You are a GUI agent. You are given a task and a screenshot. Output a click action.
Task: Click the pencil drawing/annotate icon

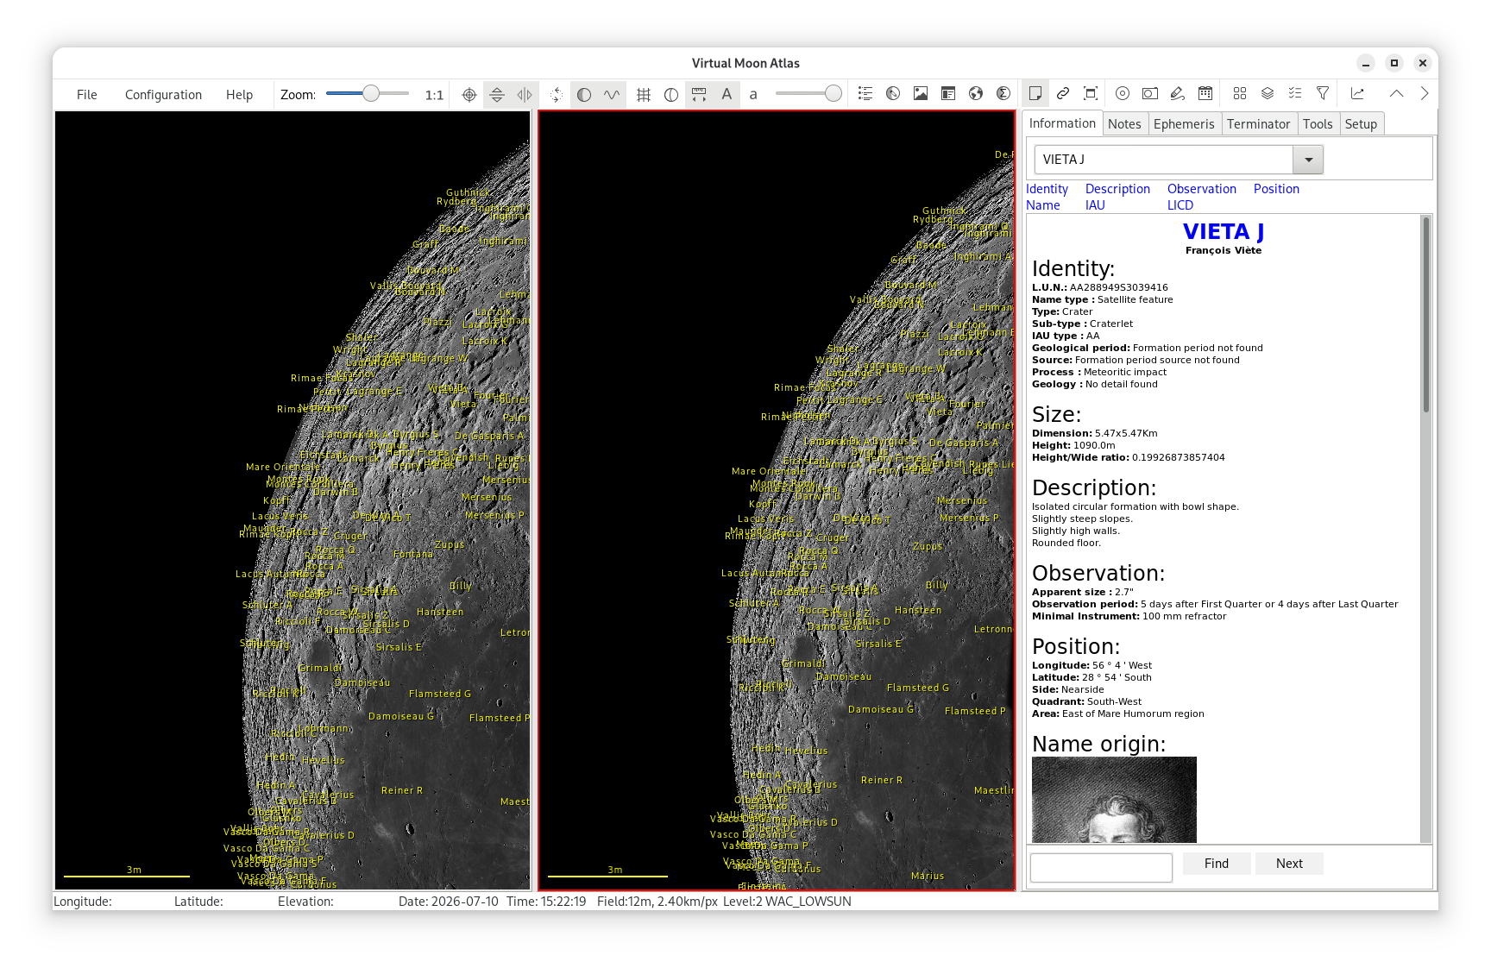pos(1178,93)
